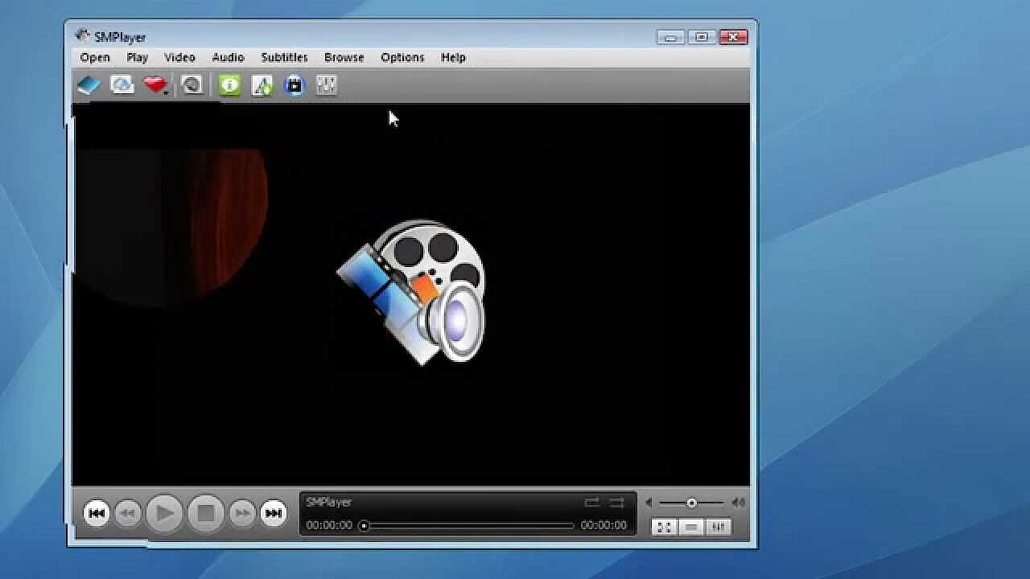
Task: Click the fast forward button
Action: tap(242, 513)
